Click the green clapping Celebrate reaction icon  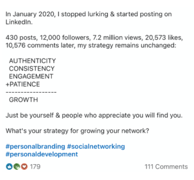pyautogui.click(x=17, y=167)
